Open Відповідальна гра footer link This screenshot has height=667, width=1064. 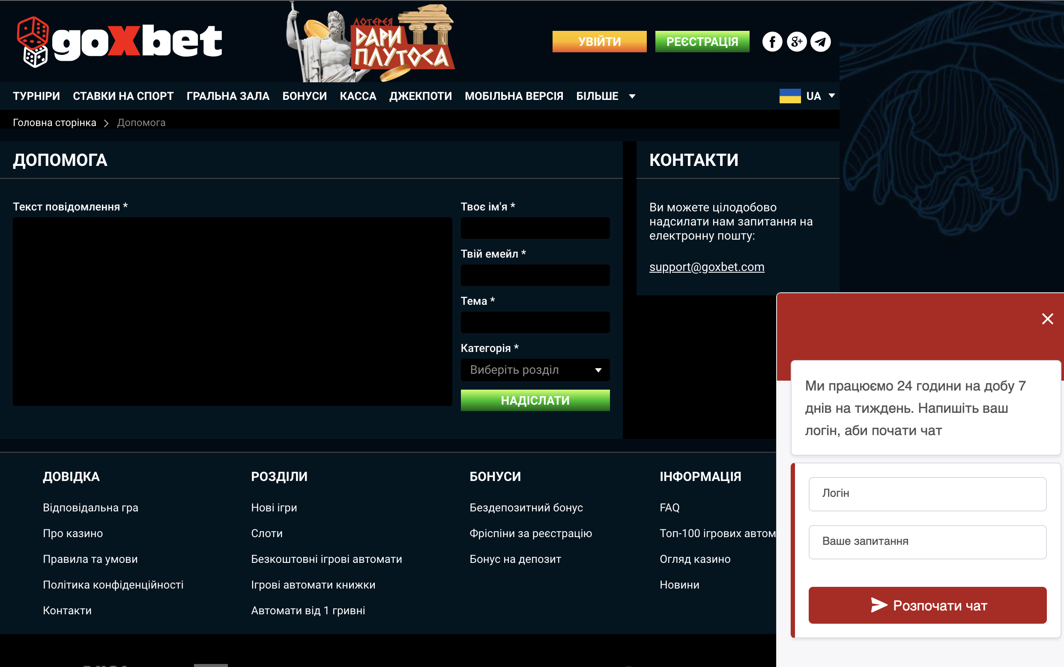coord(90,508)
